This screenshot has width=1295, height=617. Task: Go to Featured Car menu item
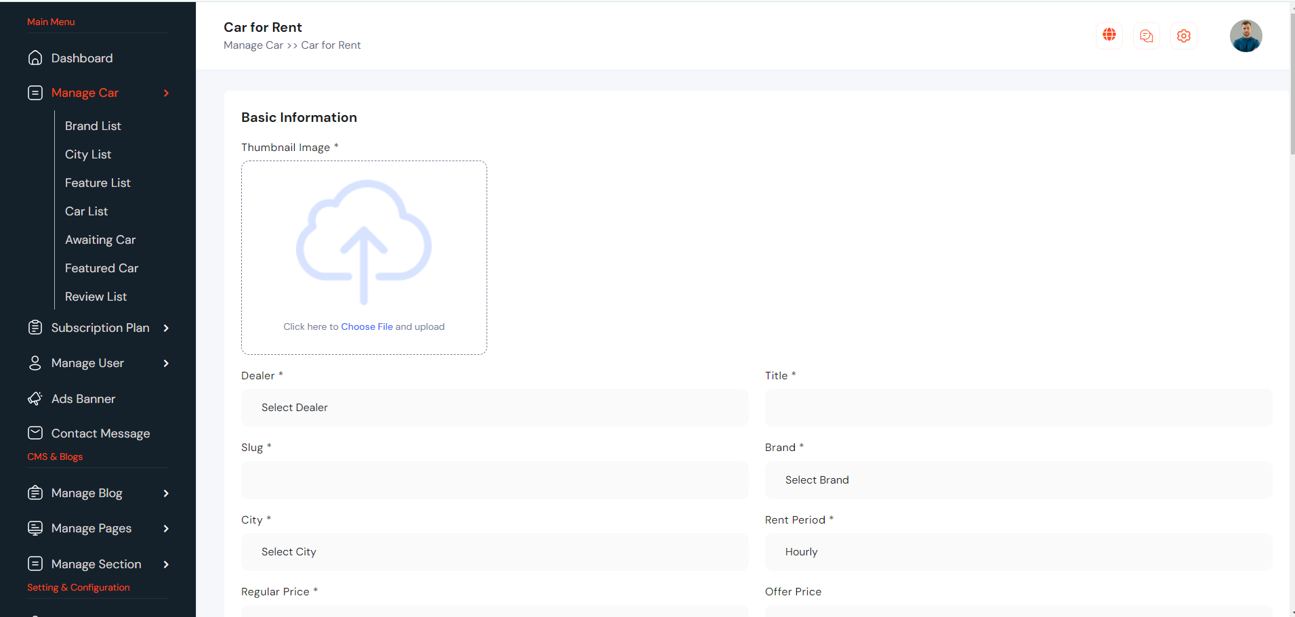click(x=102, y=268)
